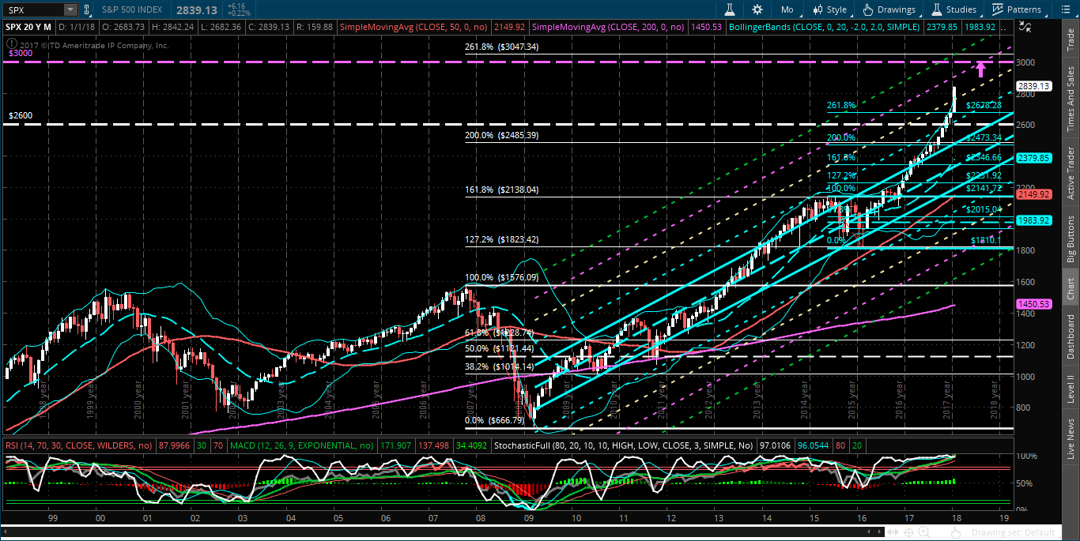
Task: Expand the SPX symbol dropdown arrow
Action: (x=70, y=9)
